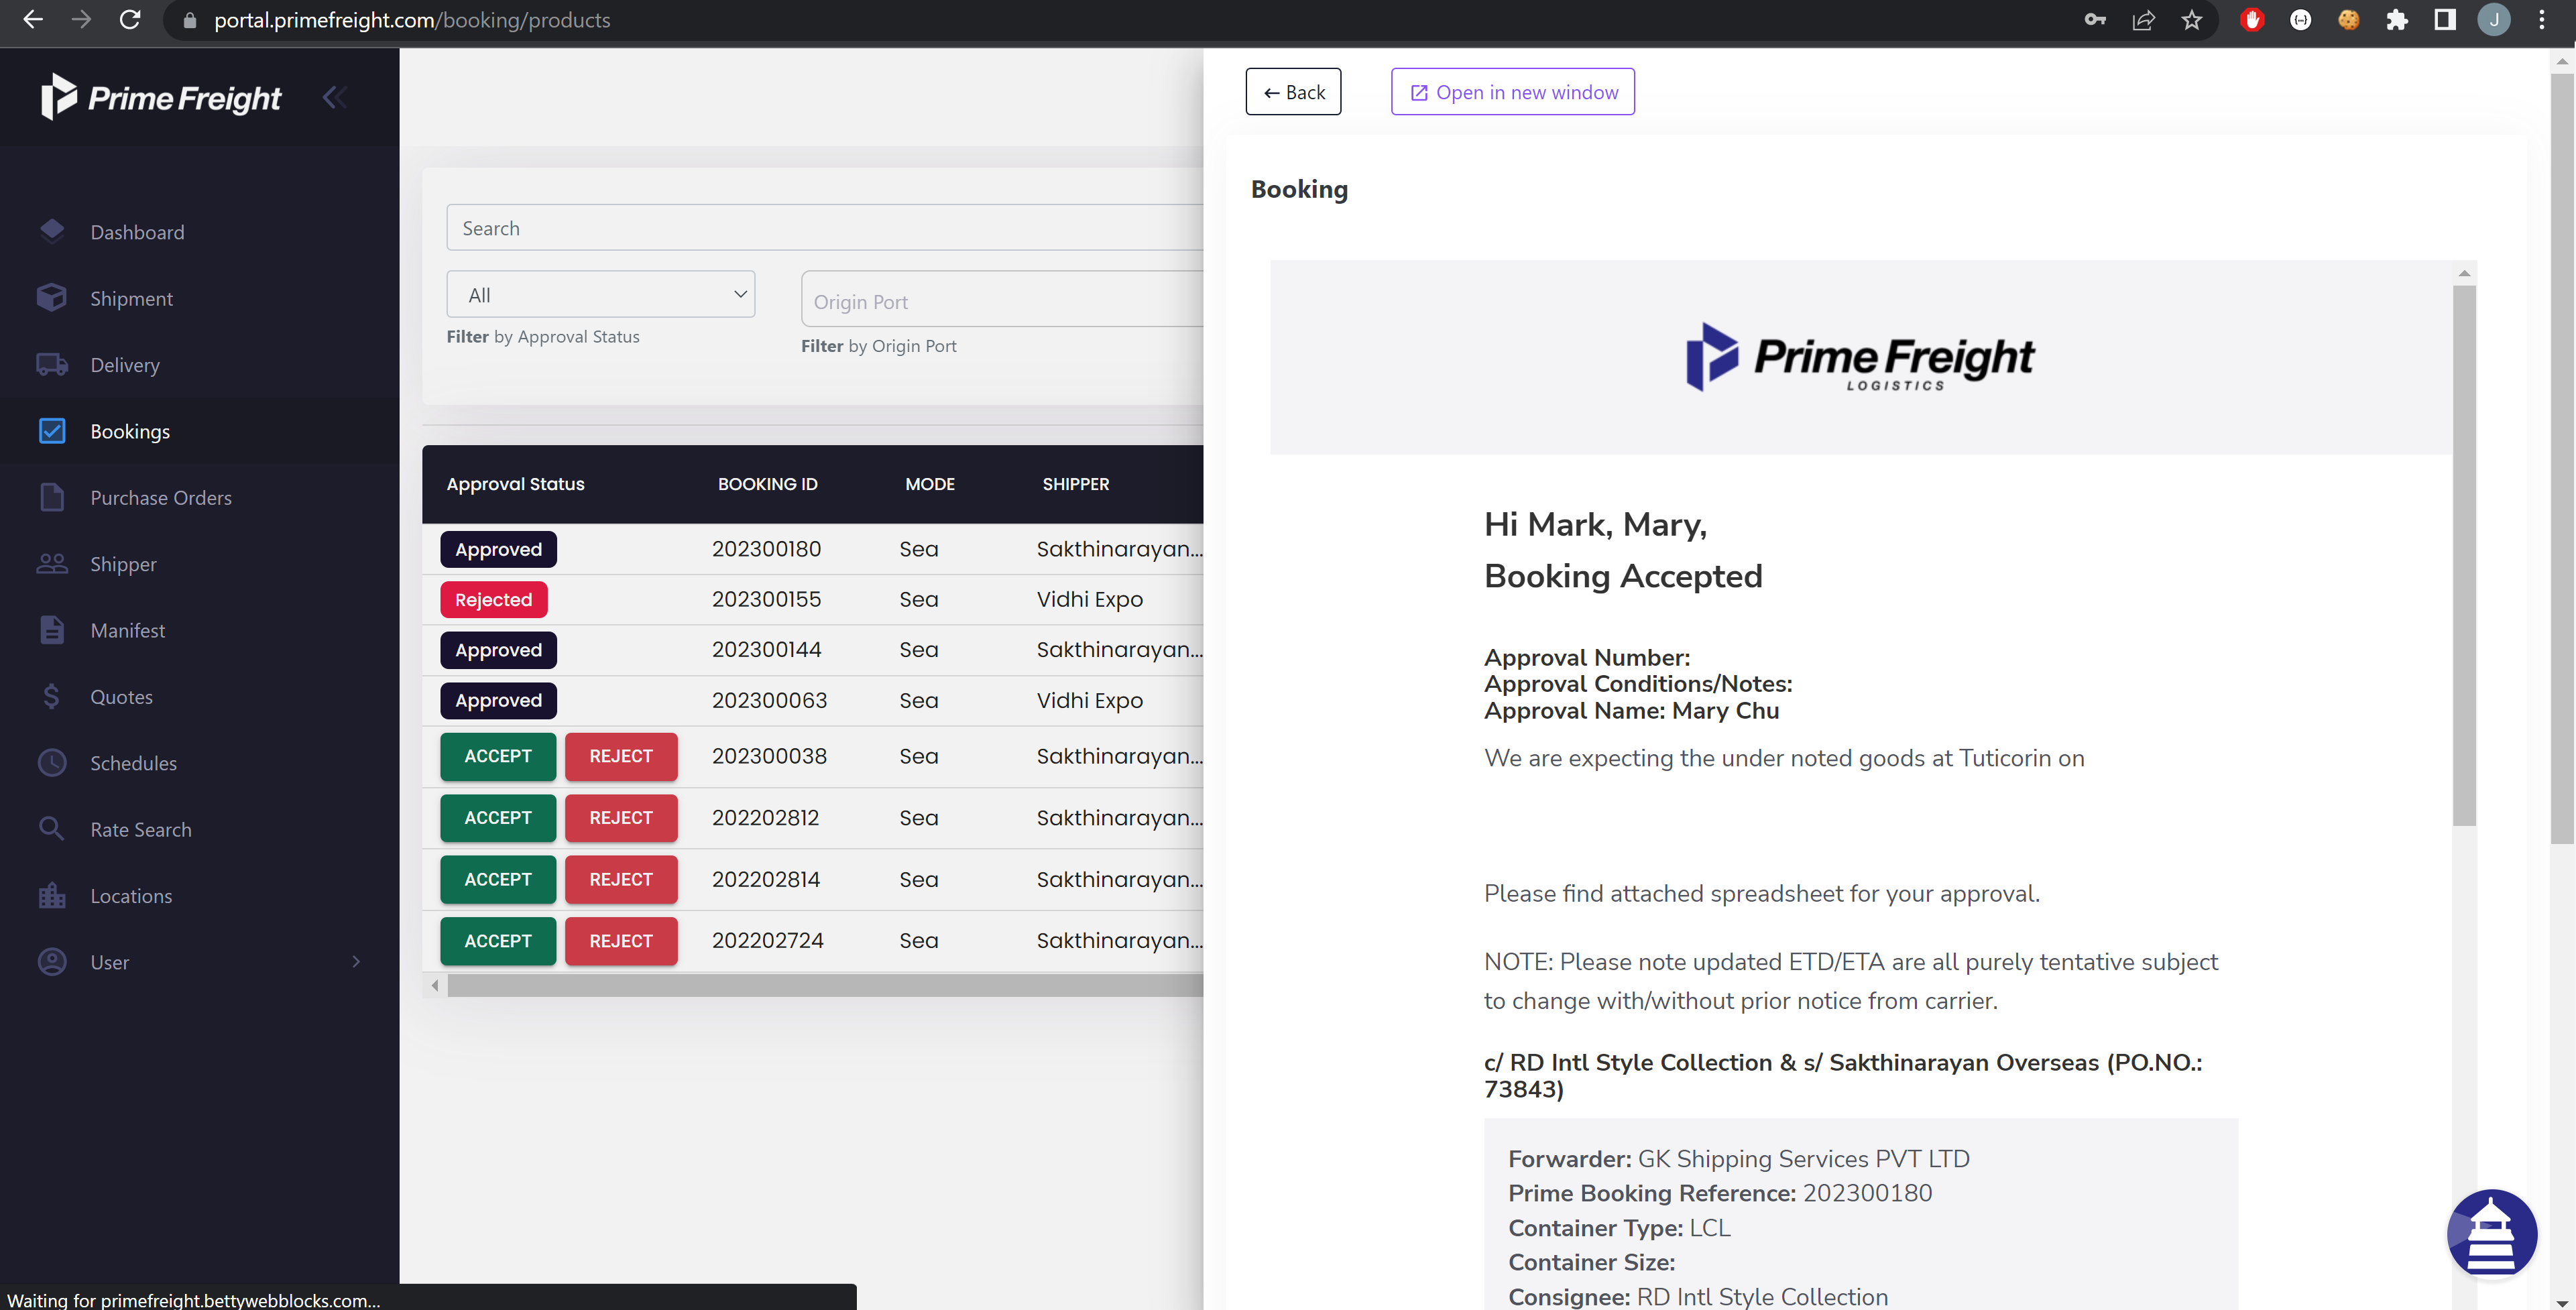This screenshot has height=1310, width=2576.
Task: Click booking ID 202300063
Action: click(769, 700)
